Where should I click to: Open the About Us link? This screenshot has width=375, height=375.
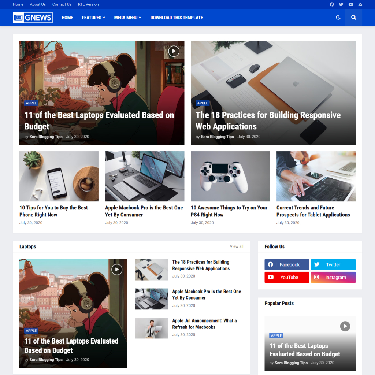click(x=38, y=4)
